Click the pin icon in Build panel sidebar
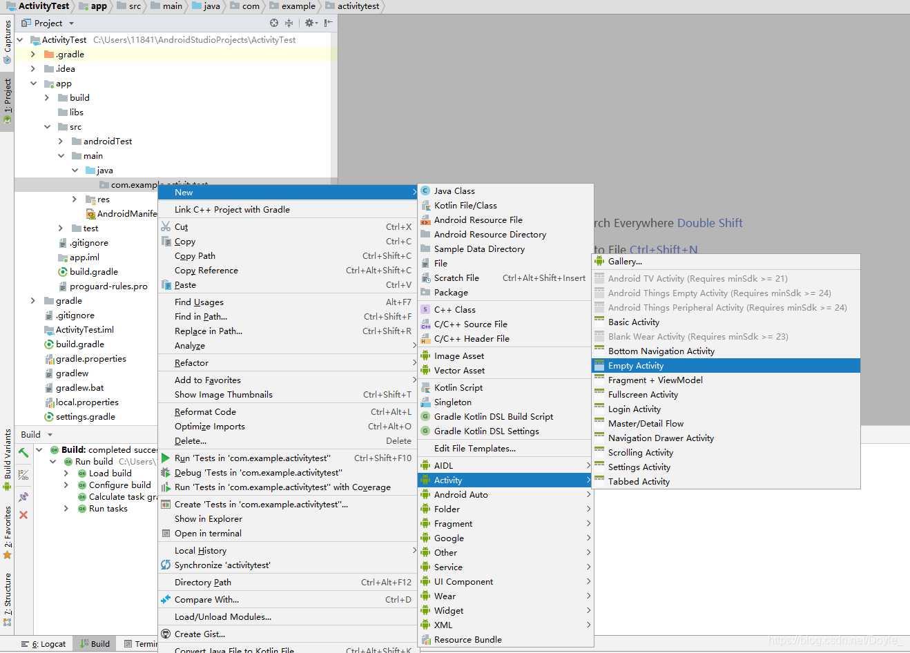This screenshot has height=653, width=910. (x=23, y=496)
